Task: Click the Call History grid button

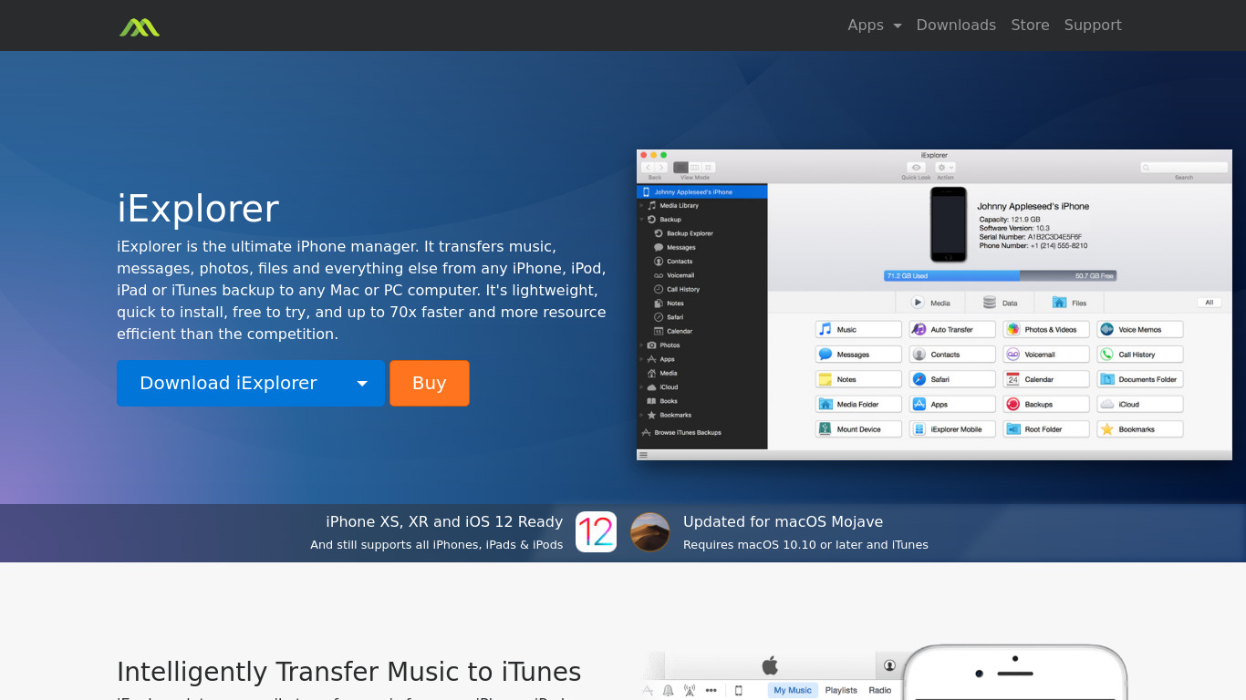Action: coord(1140,355)
